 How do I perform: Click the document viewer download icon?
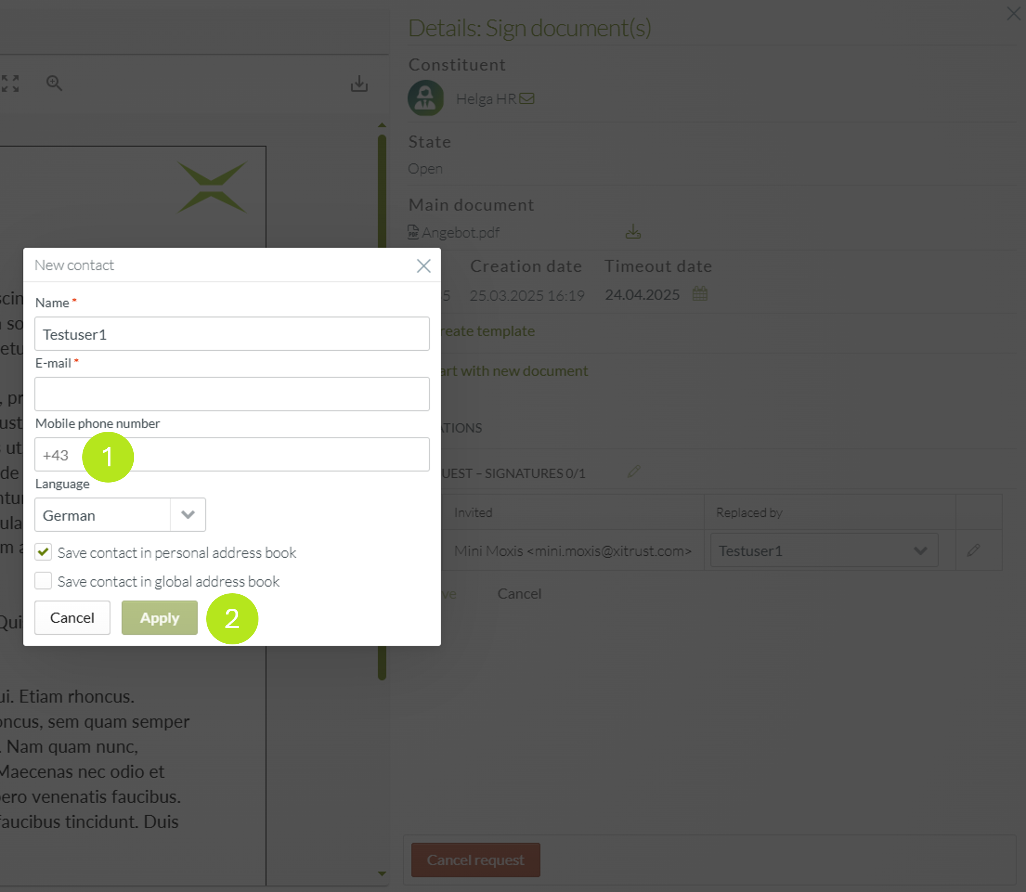tap(359, 84)
